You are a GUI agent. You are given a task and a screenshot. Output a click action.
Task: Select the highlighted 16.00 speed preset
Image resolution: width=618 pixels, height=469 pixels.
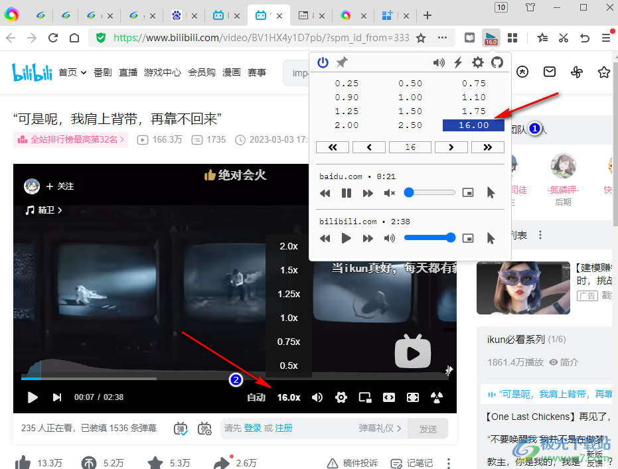pyautogui.click(x=474, y=125)
